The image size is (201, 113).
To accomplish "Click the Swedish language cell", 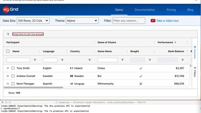I will coord(48,76).
